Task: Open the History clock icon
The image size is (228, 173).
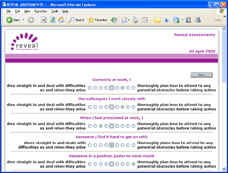Action: click(114, 20)
